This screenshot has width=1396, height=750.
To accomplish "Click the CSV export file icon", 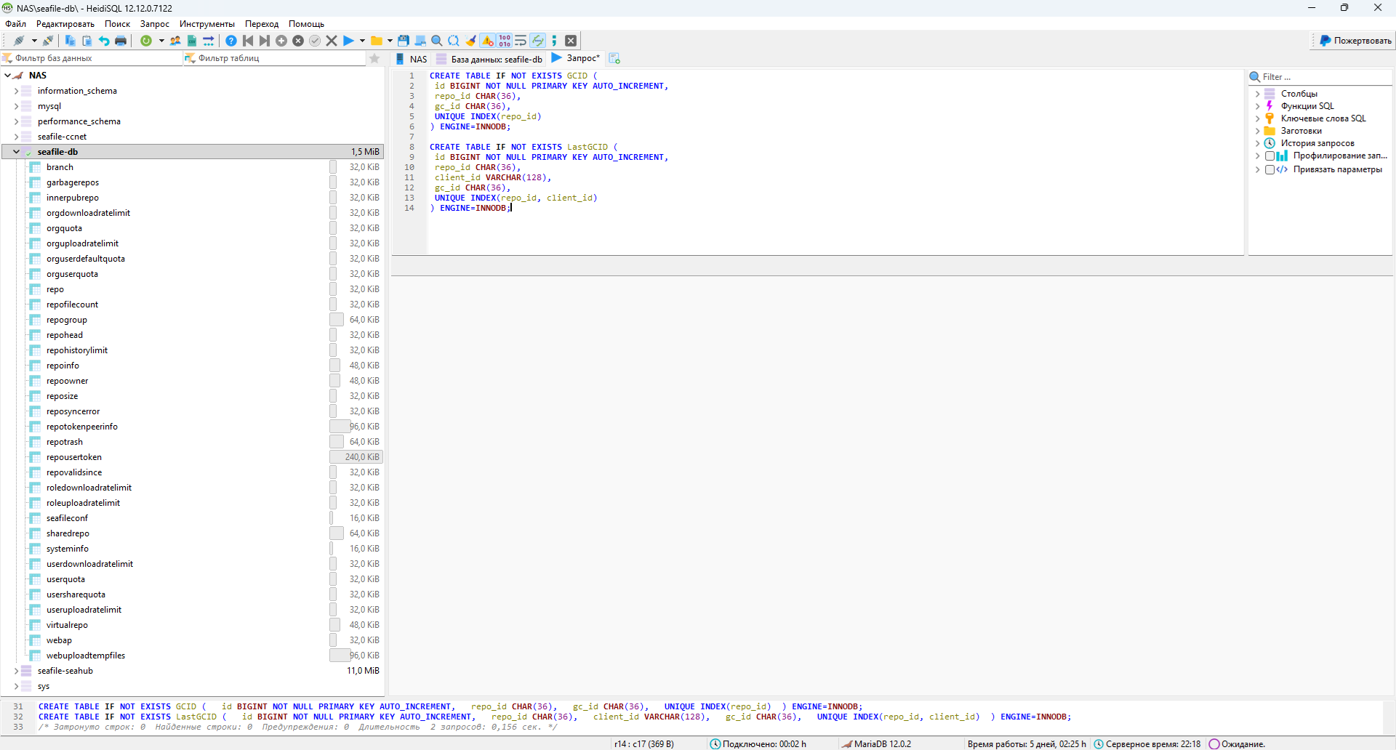I will (x=192, y=41).
